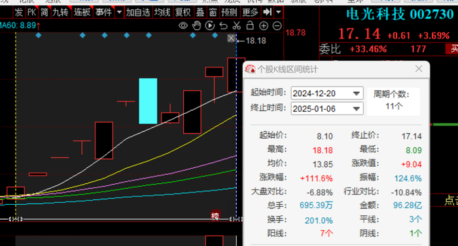Toggle 均线 moving average display
458x246 pixels.
pos(162,12)
